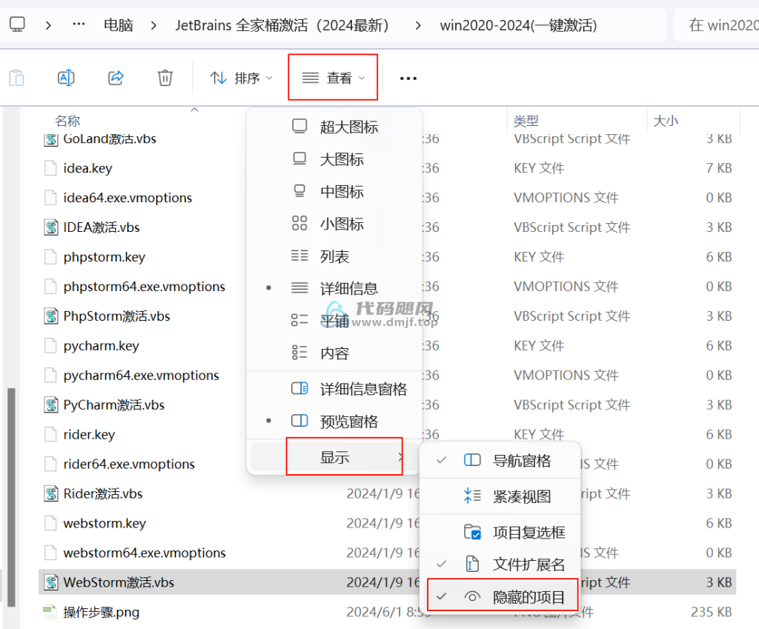Screen dimensions: 759x629
Task: Select 详细信息 view option
Action: (334, 288)
